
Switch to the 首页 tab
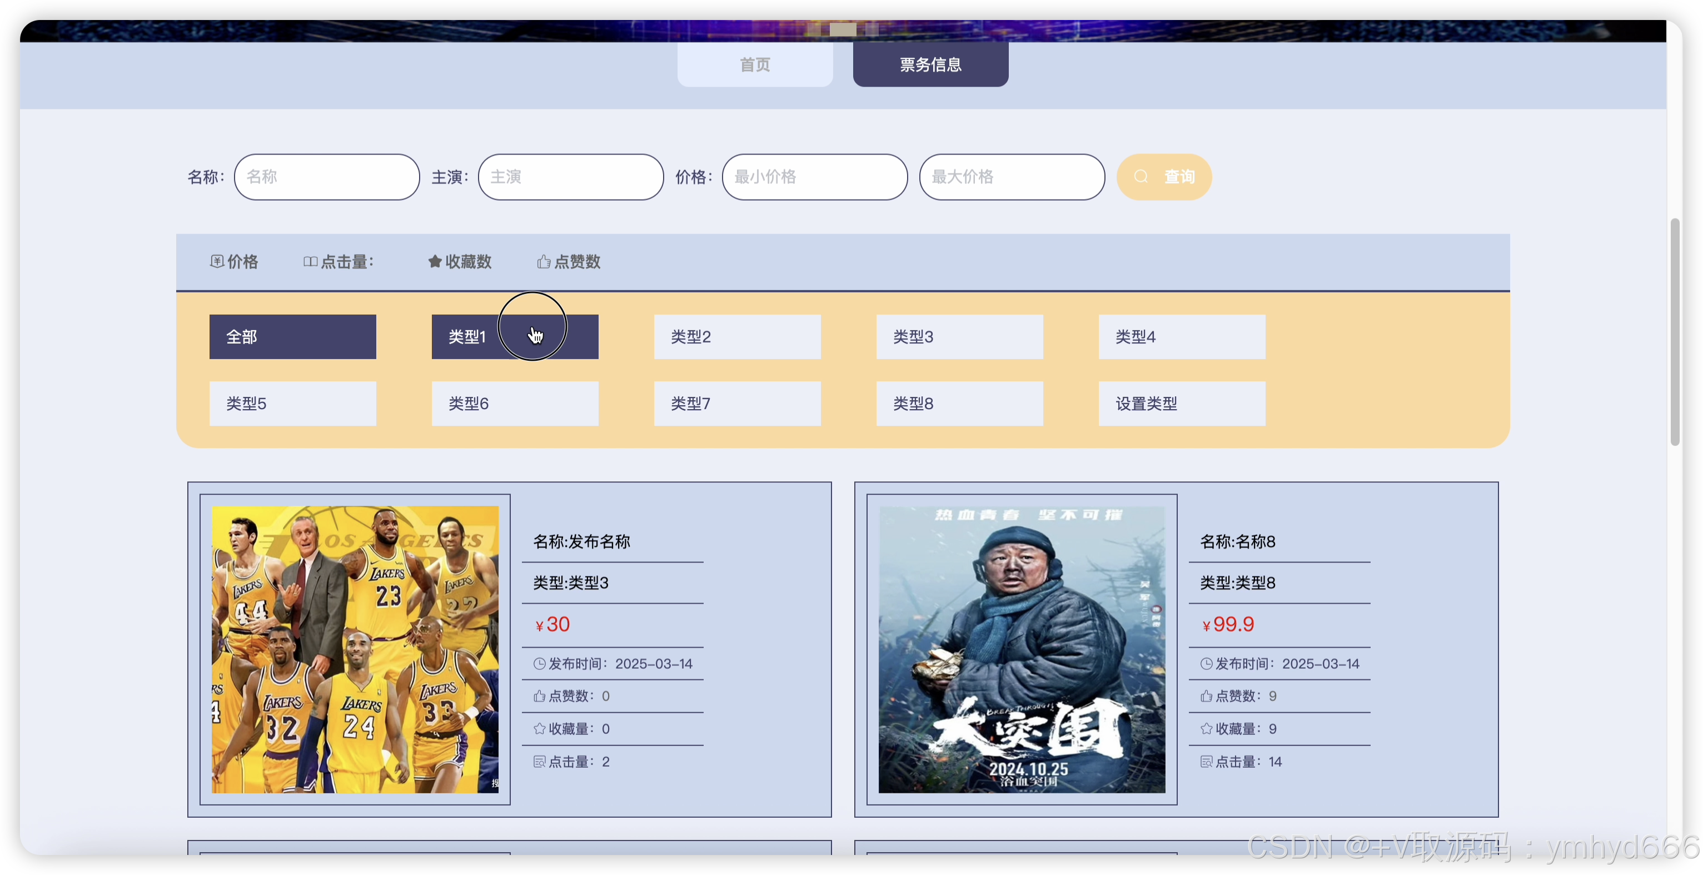pos(754,64)
